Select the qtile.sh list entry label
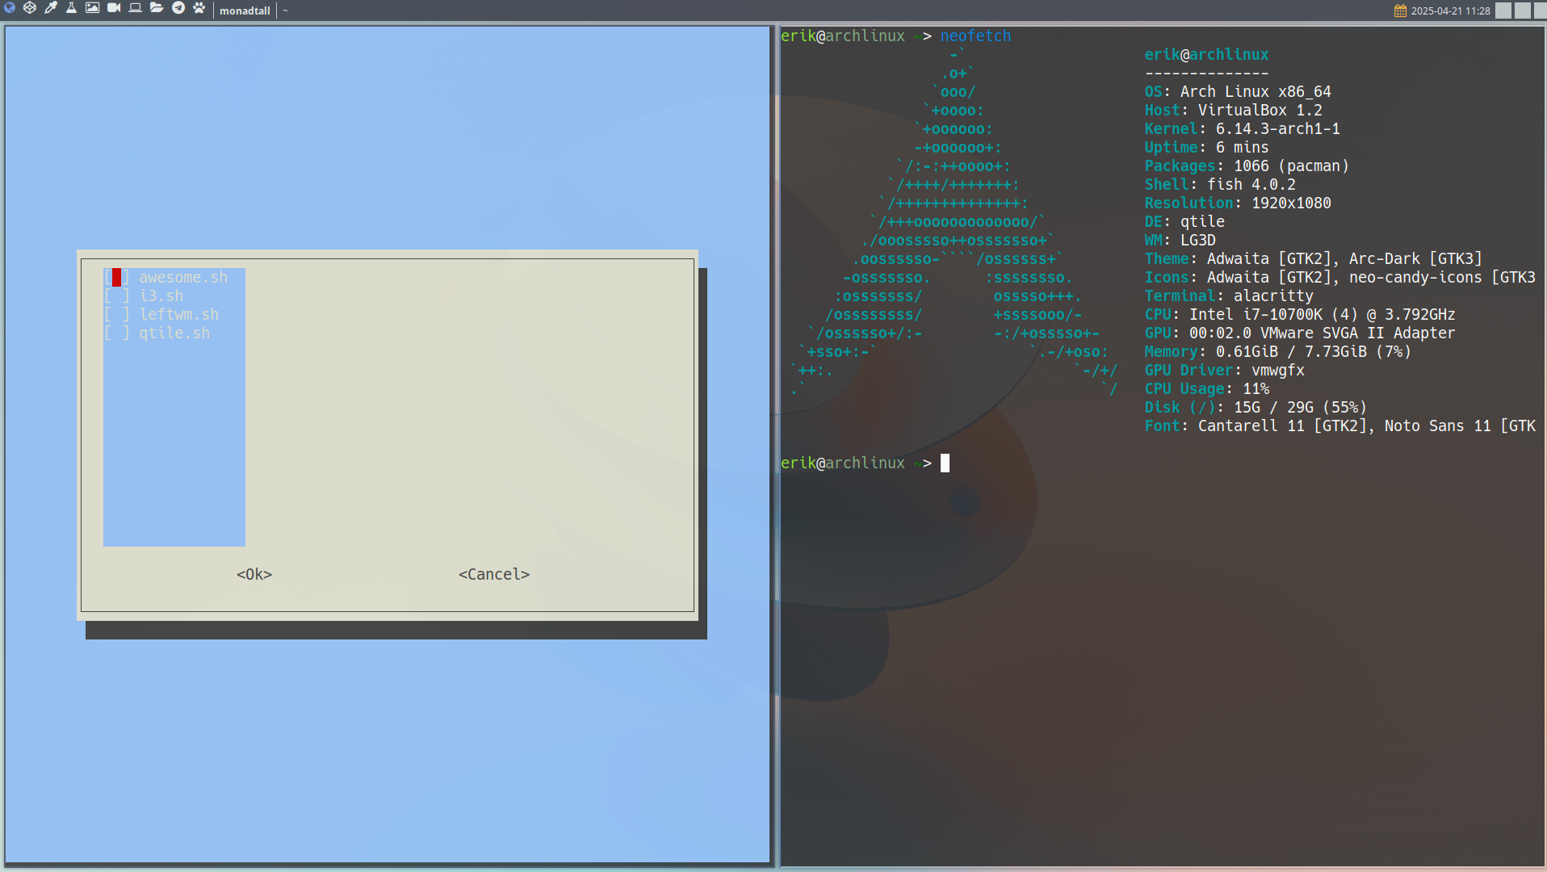Image resolution: width=1547 pixels, height=872 pixels. tap(174, 333)
